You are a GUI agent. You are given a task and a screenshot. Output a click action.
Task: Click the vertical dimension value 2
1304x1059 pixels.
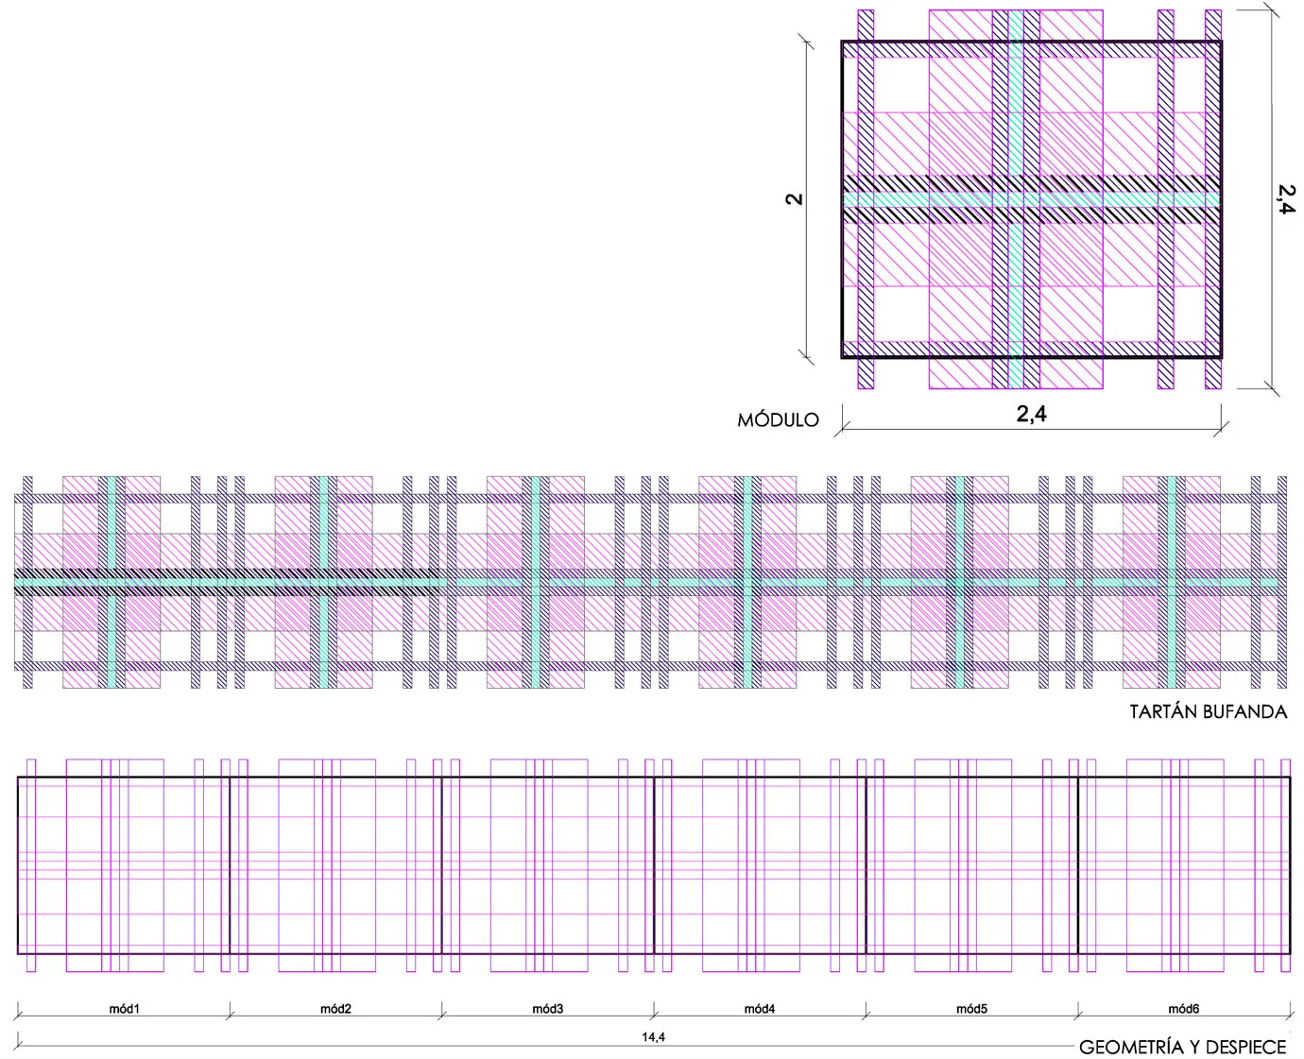coord(796,198)
